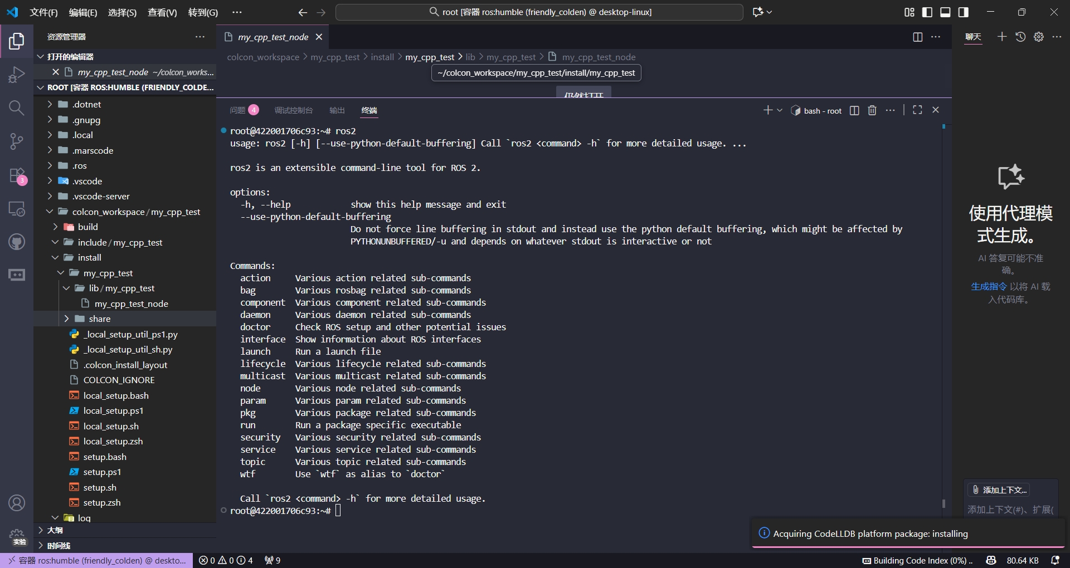Open editor more actions menu
Image resolution: width=1070 pixels, height=568 pixels.
(936, 37)
